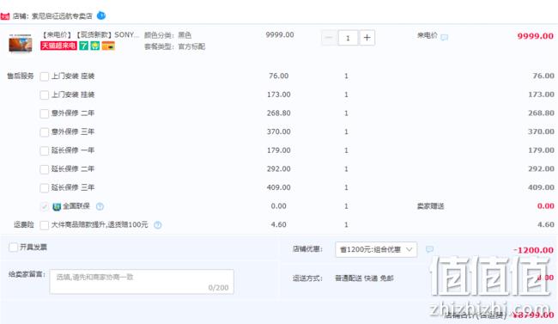This screenshot has height=324, width=558.
Task: Click the 370.00 unit price value
Action: 279,131
